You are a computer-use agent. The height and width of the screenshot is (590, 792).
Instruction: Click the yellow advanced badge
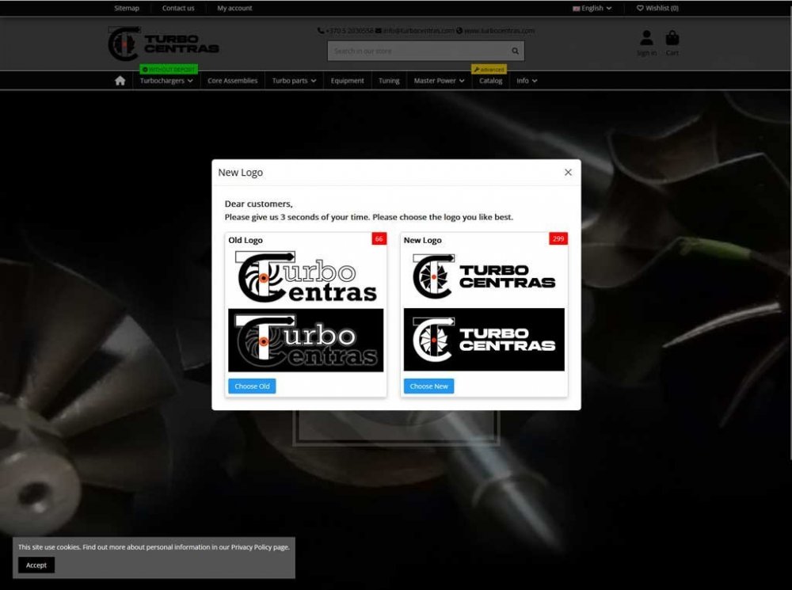tap(489, 69)
